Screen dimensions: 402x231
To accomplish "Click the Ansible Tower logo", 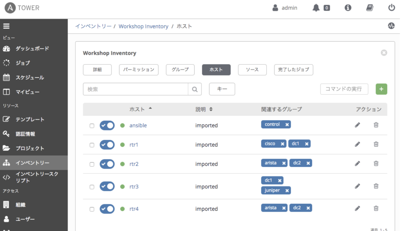I will pyautogui.click(x=22, y=8).
